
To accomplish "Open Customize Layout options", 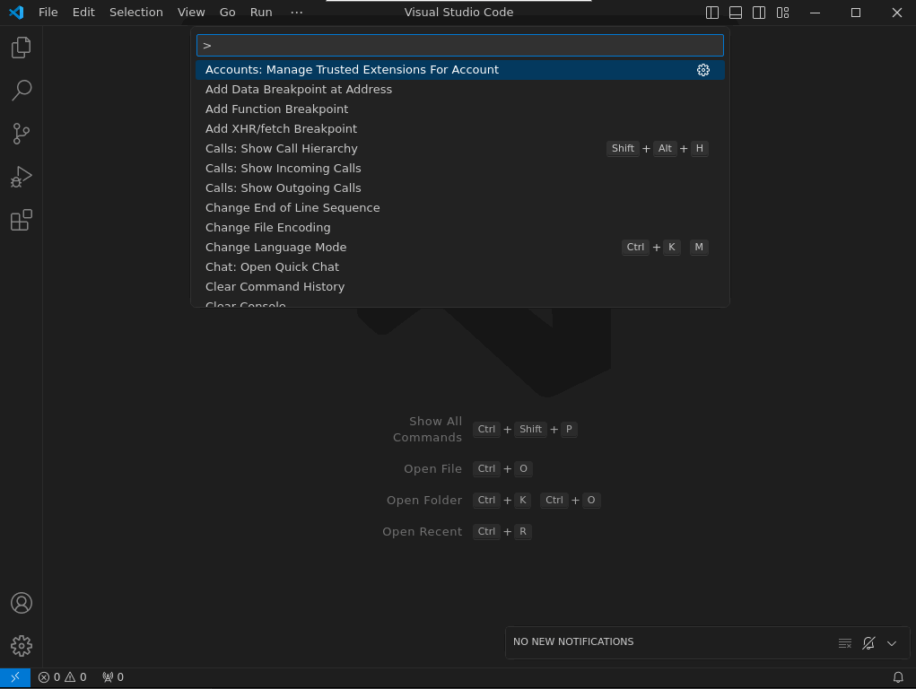I will [x=783, y=13].
